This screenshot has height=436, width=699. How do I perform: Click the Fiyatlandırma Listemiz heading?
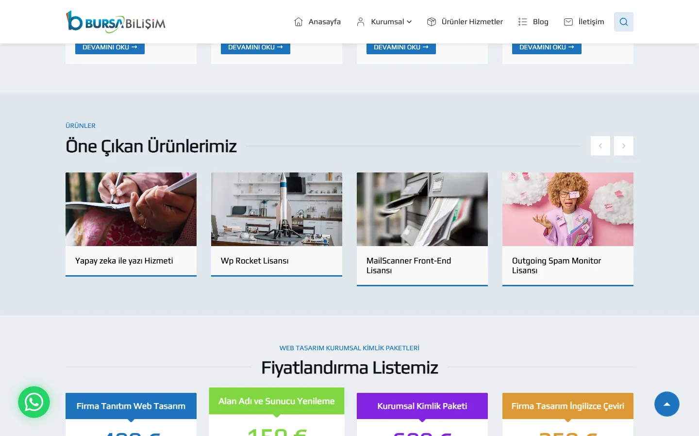coord(349,368)
